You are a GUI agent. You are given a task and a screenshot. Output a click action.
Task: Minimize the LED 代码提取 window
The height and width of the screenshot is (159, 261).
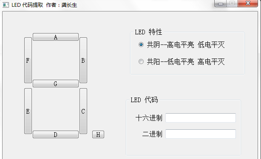220,3
